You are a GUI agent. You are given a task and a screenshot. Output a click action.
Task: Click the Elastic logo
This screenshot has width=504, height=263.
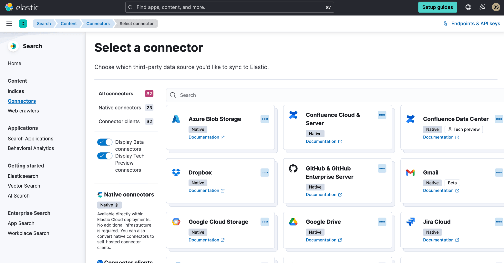click(x=22, y=7)
